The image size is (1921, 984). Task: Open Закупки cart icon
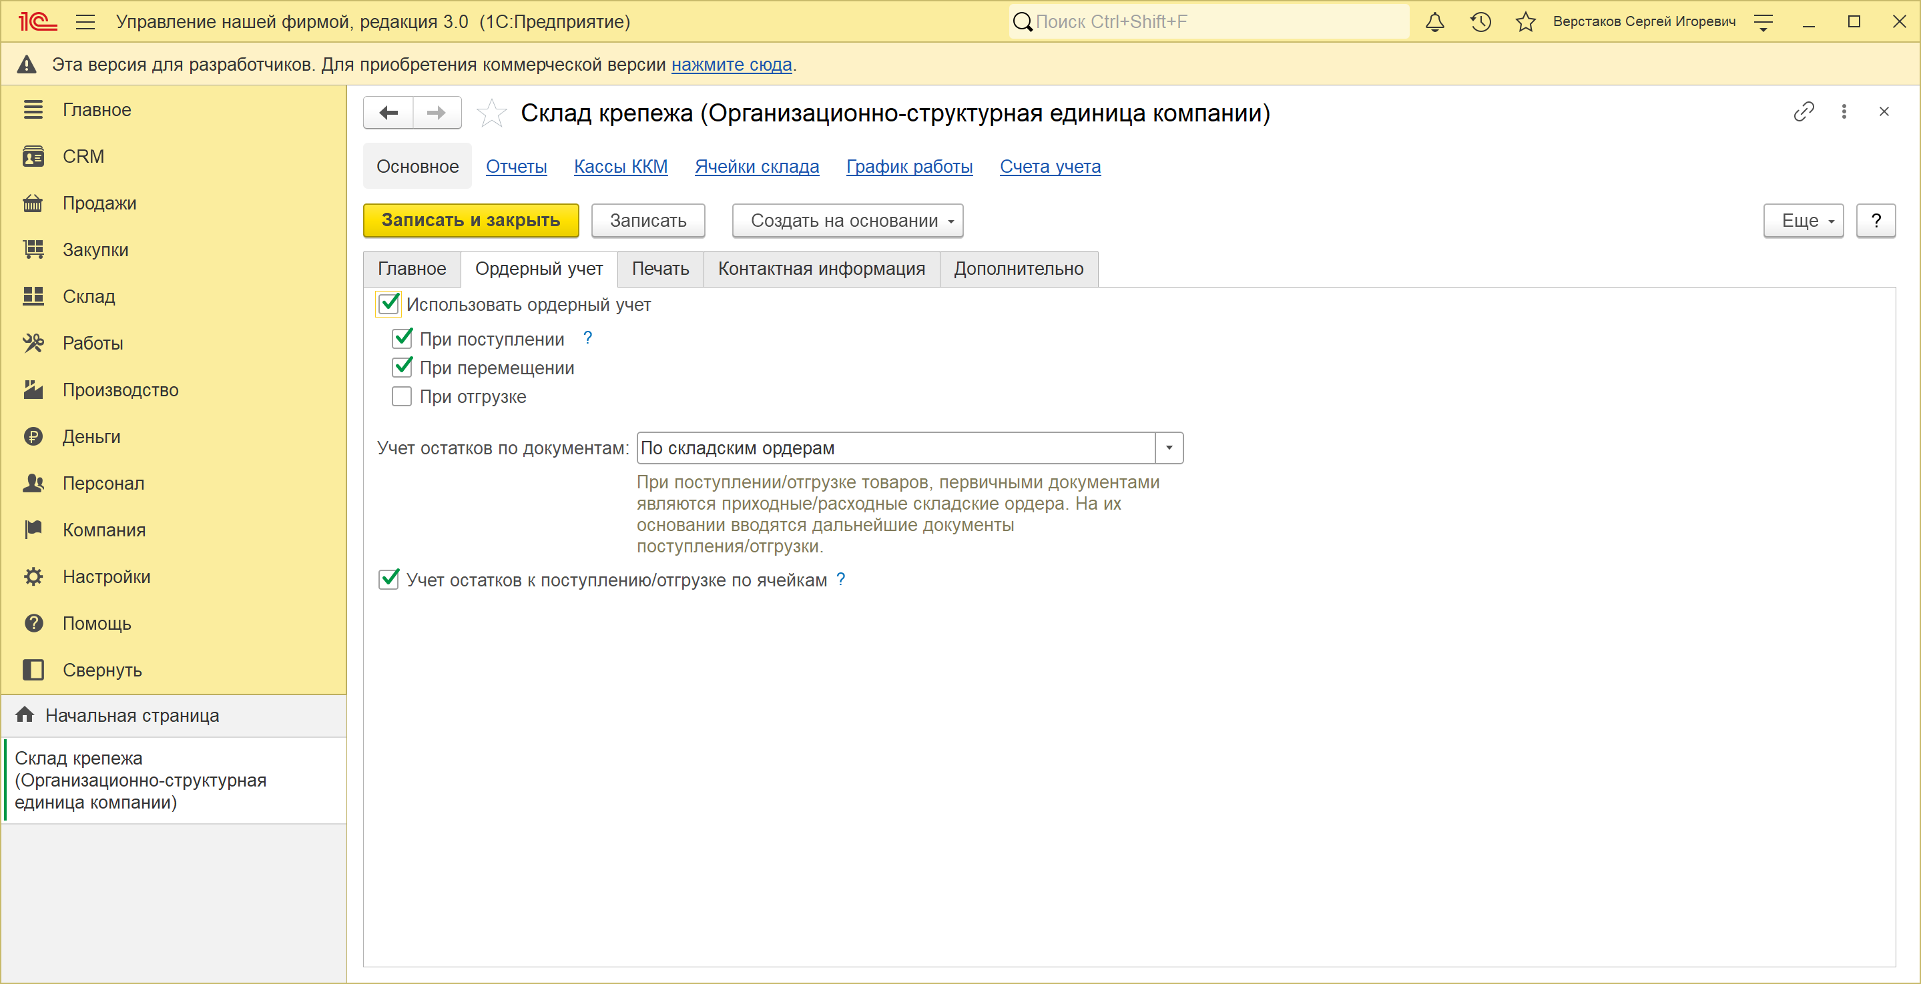(33, 250)
